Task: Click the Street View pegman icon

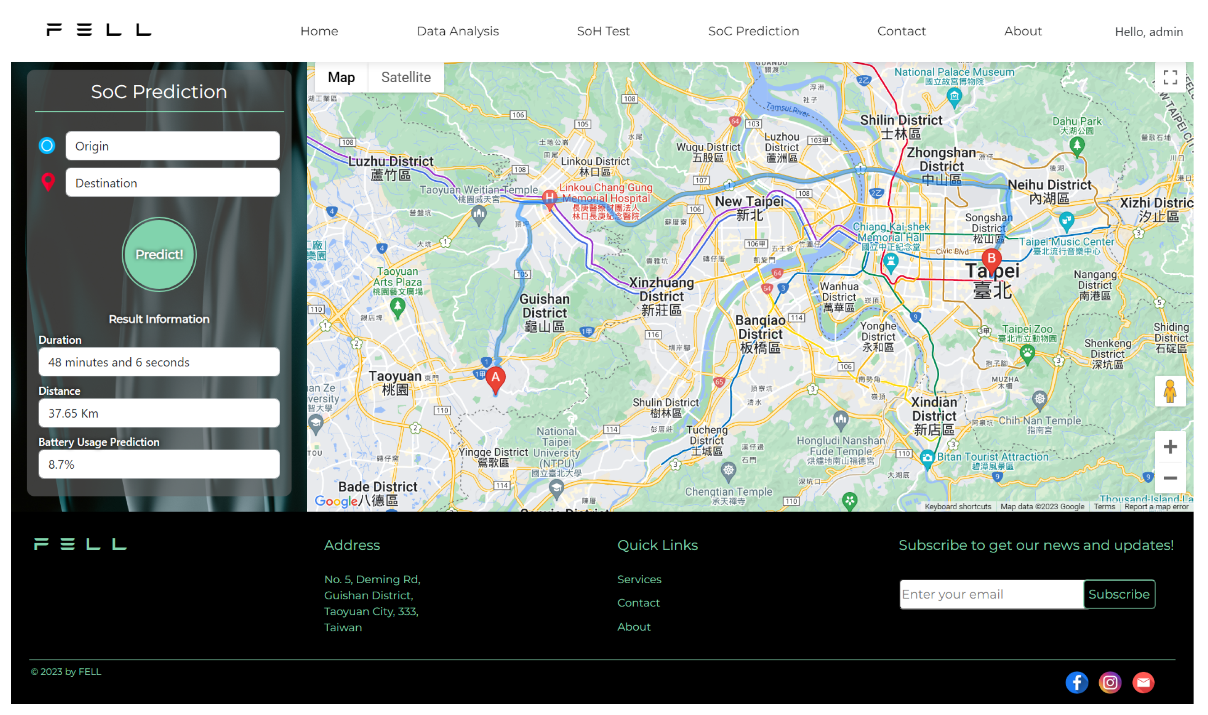Action: tap(1170, 391)
